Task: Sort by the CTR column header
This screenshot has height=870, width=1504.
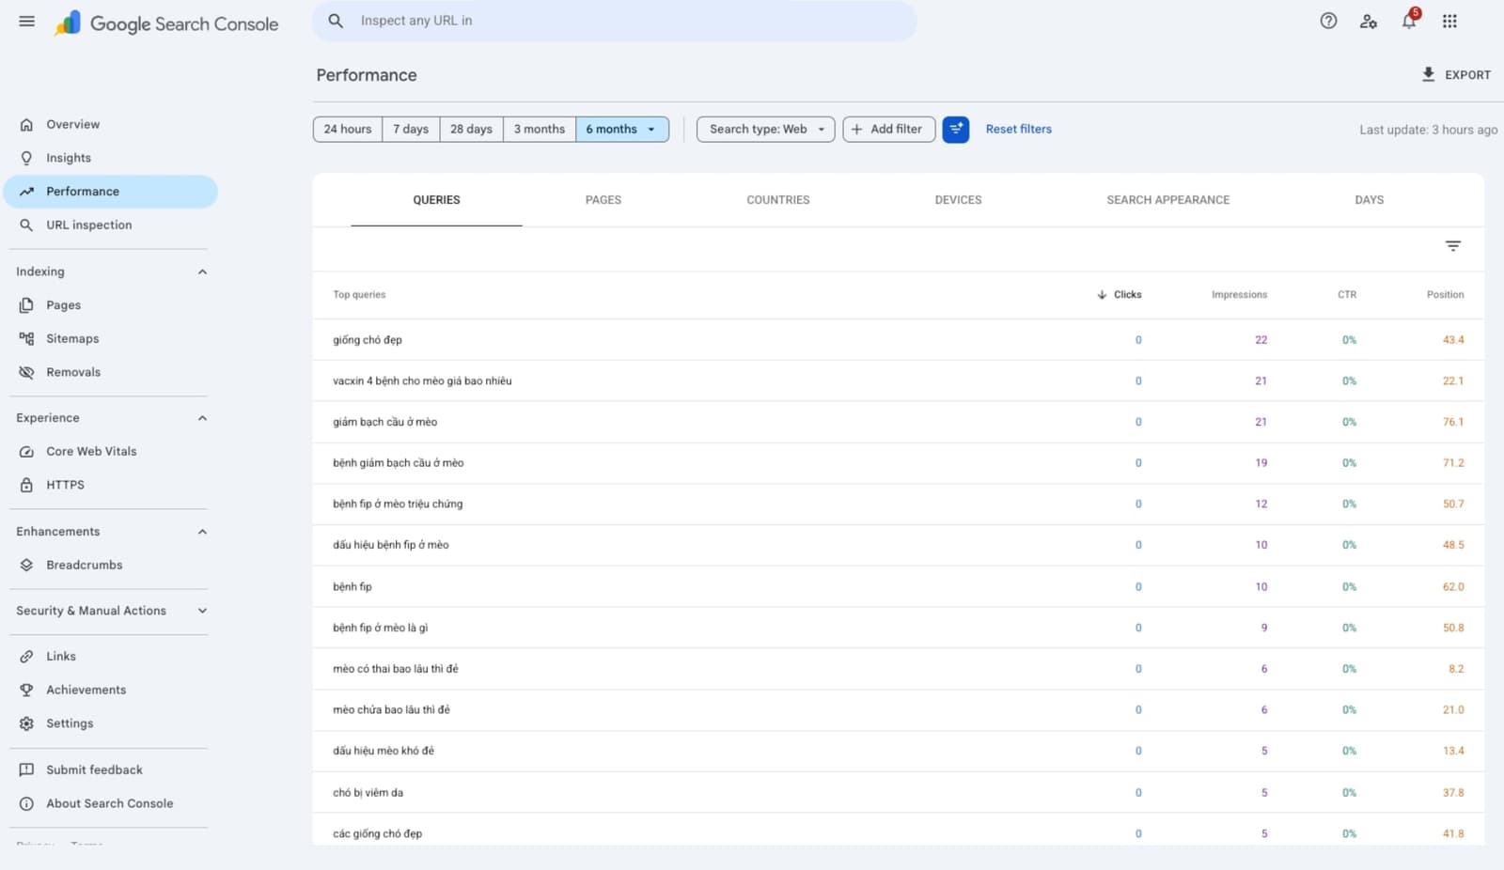Action: (x=1347, y=295)
